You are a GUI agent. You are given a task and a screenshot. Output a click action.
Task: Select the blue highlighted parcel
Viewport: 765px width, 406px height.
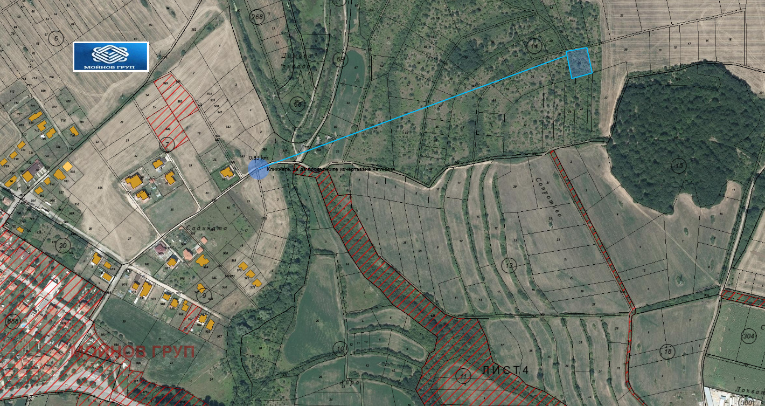coord(580,63)
